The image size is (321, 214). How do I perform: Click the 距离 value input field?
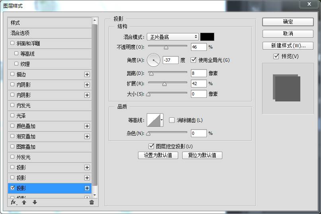[198, 73]
